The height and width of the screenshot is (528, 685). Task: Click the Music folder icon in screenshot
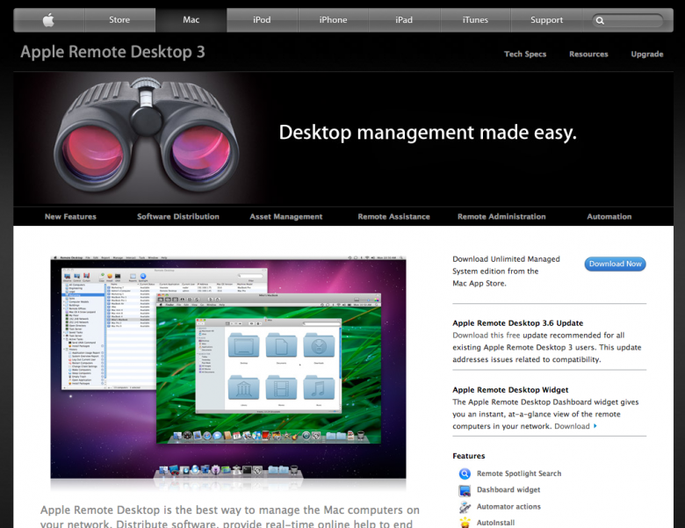tap(319, 387)
